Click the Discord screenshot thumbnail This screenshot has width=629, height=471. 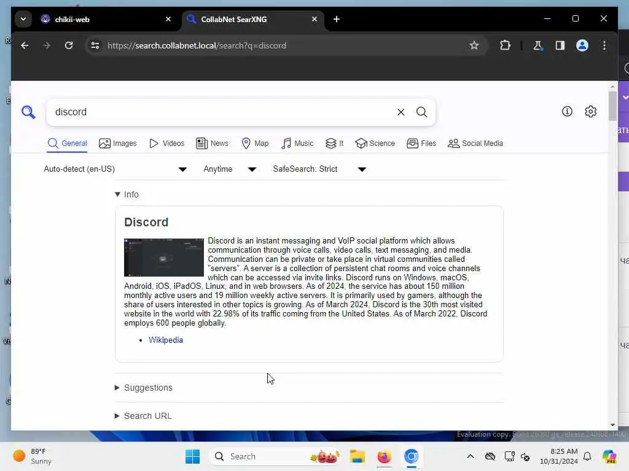(163, 258)
